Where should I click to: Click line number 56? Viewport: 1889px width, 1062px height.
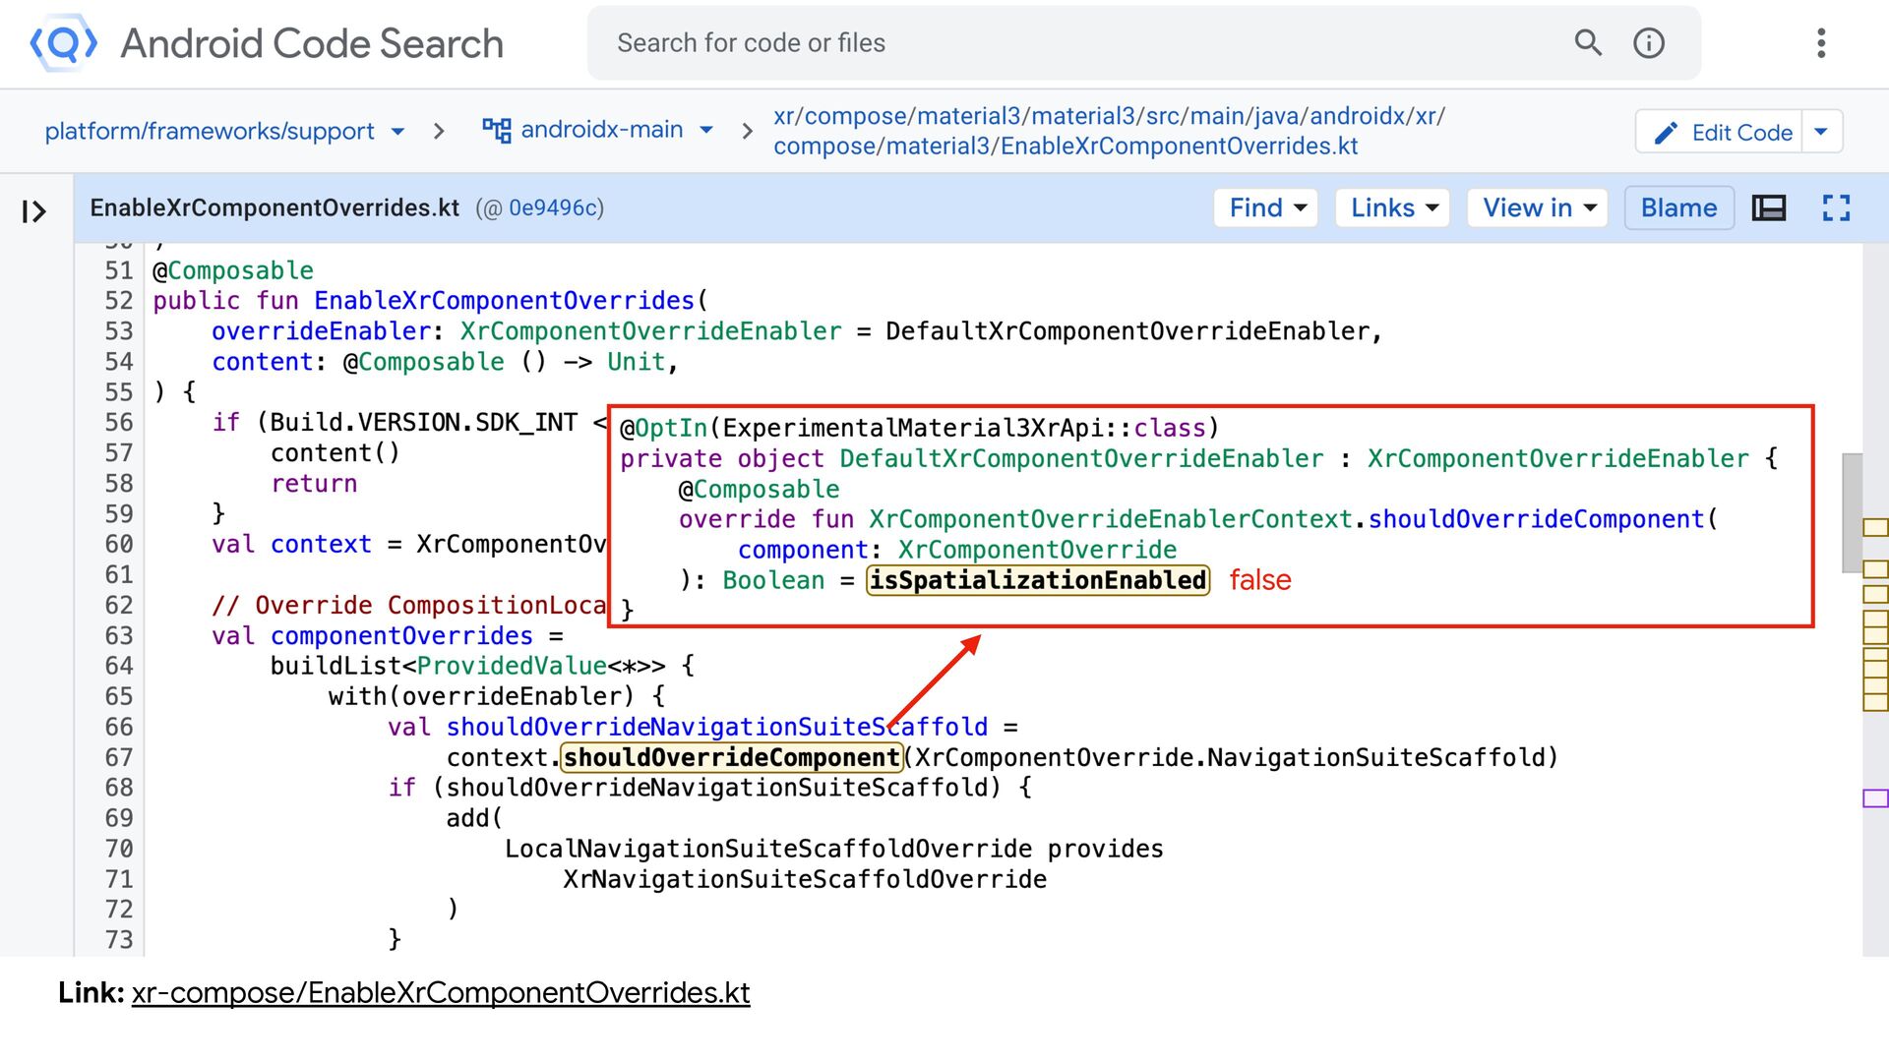[x=119, y=423]
